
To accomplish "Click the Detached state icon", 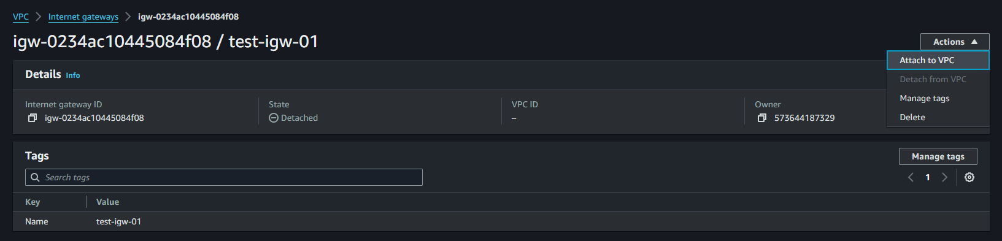I will [x=274, y=118].
